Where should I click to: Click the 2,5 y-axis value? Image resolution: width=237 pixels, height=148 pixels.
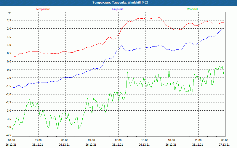(9, 20)
